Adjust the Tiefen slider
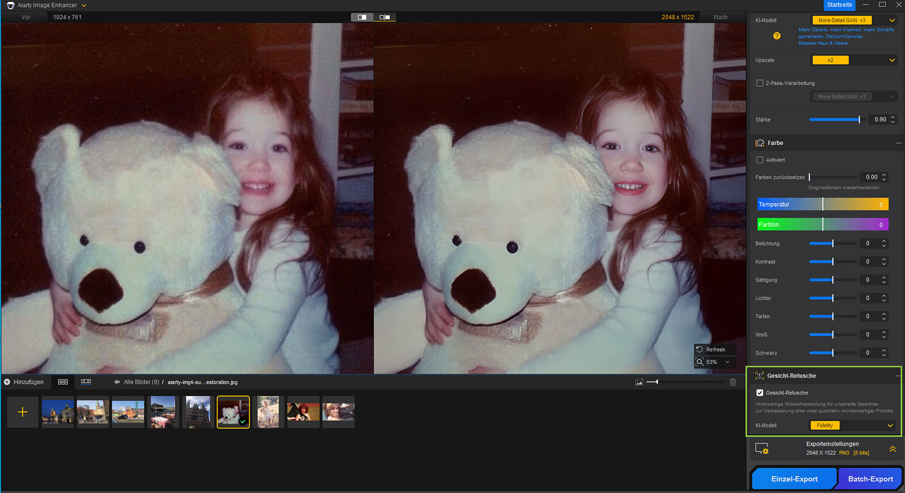Viewport: 905px width, 493px height. tap(833, 316)
